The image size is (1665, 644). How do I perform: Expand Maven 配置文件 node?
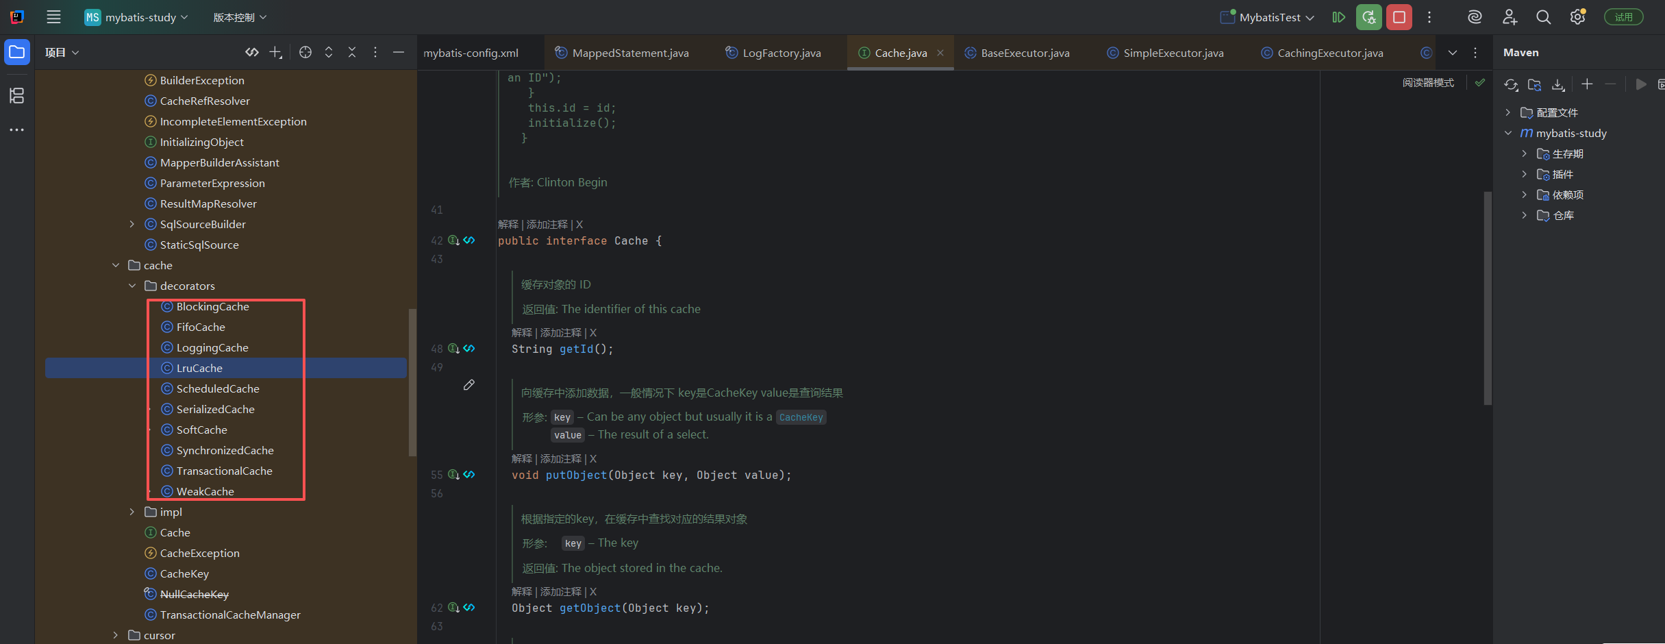[x=1508, y=112]
